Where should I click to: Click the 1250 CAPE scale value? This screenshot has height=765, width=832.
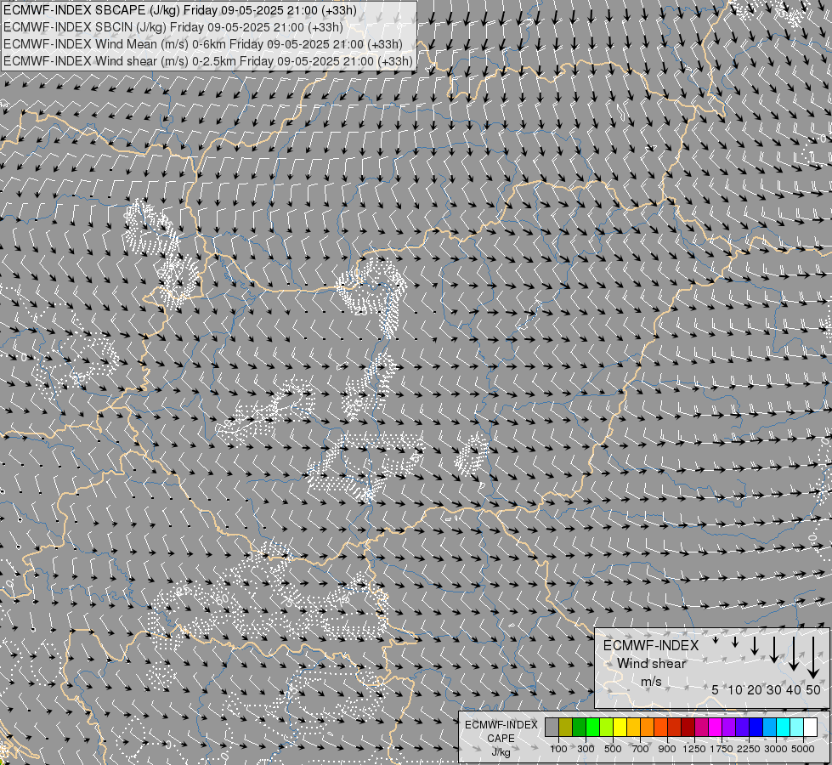694,749
